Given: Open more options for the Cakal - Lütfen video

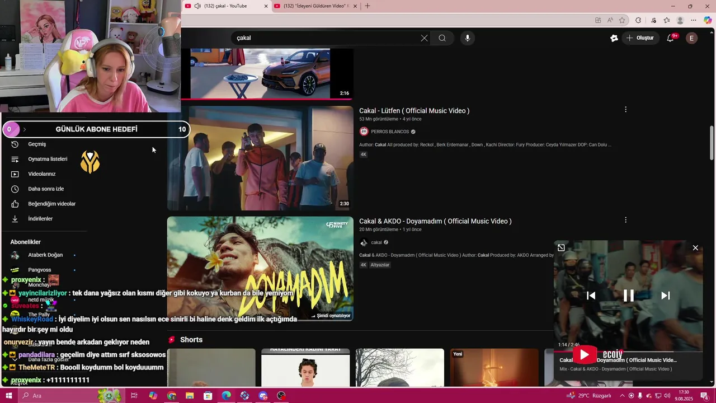Looking at the screenshot, I should [x=625, y=110].
